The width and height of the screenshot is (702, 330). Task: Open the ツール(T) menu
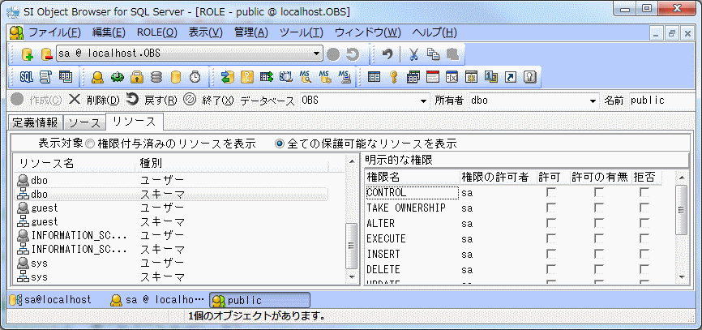[x=301, y=32]
